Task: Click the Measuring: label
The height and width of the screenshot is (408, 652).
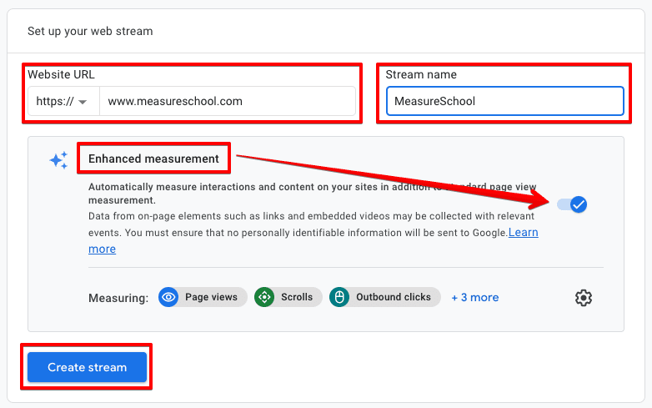Action: coord(118,298)
